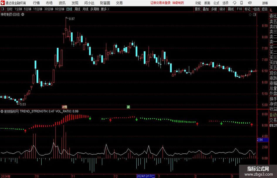Switch to 5分钟 period tab
Screen dimensions: 277x178
(x=28, y=9)
